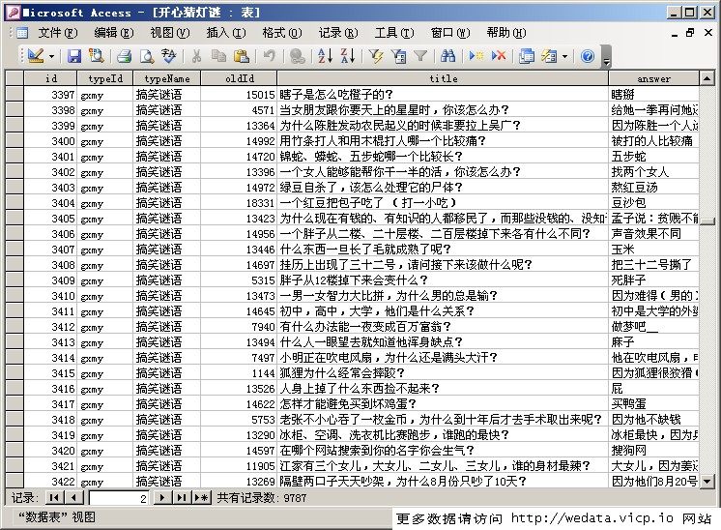Undo last action with Undo icon
Screen dimensions: 721x530
269,56
